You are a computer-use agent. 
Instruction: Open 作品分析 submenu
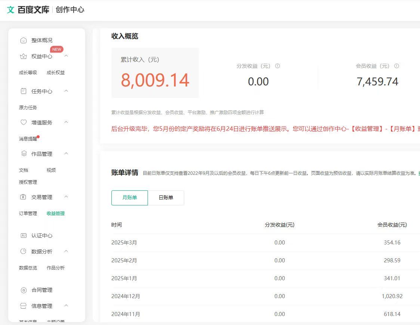click(55, 268)
